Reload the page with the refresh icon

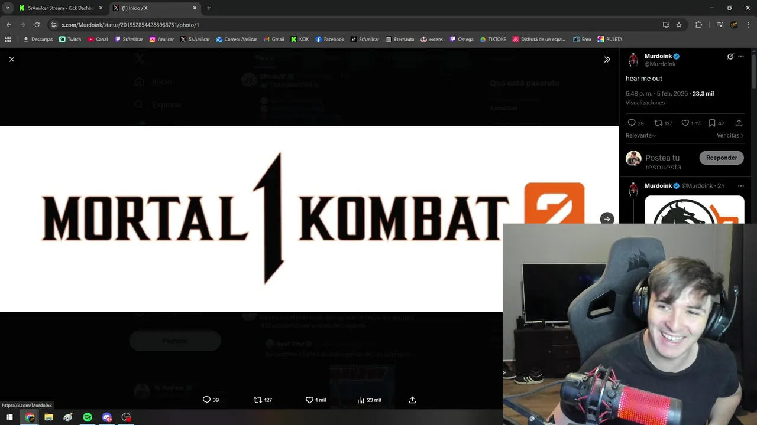pos(37,25)
